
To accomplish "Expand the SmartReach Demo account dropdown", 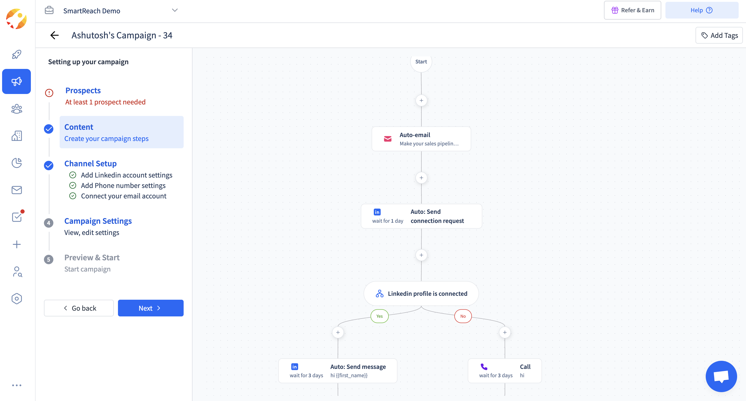I will [x=175, y=10].
